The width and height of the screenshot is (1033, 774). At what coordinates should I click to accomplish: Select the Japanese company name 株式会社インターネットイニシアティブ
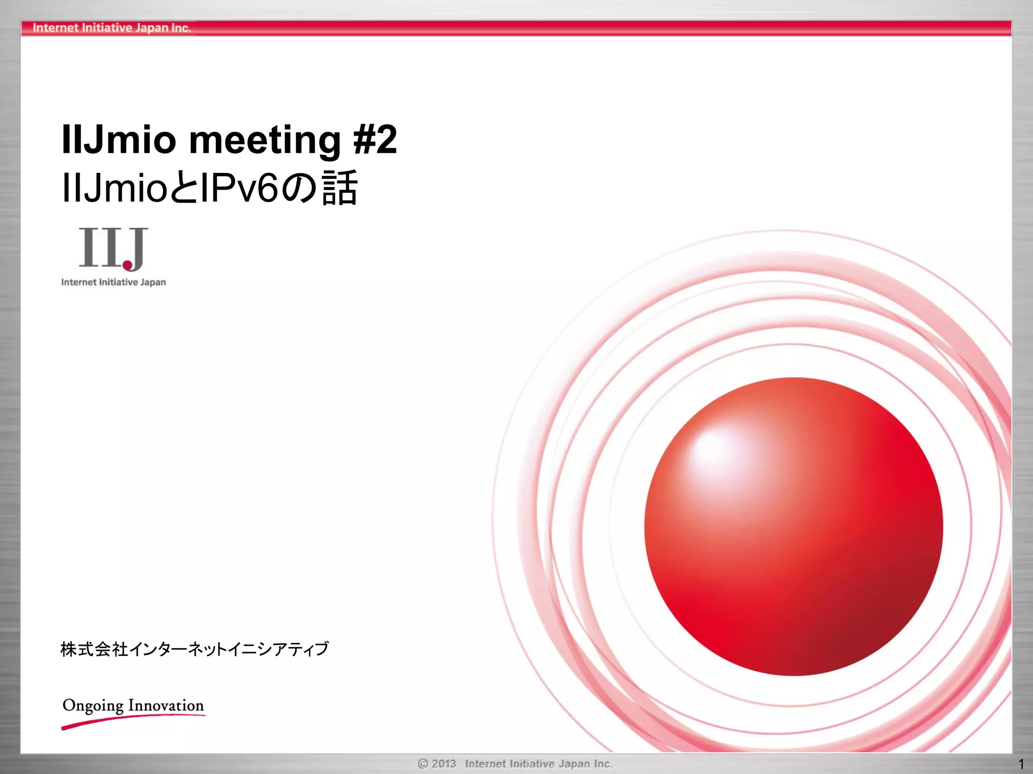point(194,649)
